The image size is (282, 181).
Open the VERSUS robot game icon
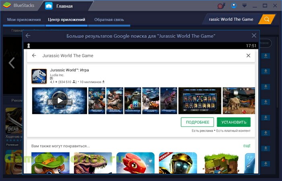coord(178,163)
